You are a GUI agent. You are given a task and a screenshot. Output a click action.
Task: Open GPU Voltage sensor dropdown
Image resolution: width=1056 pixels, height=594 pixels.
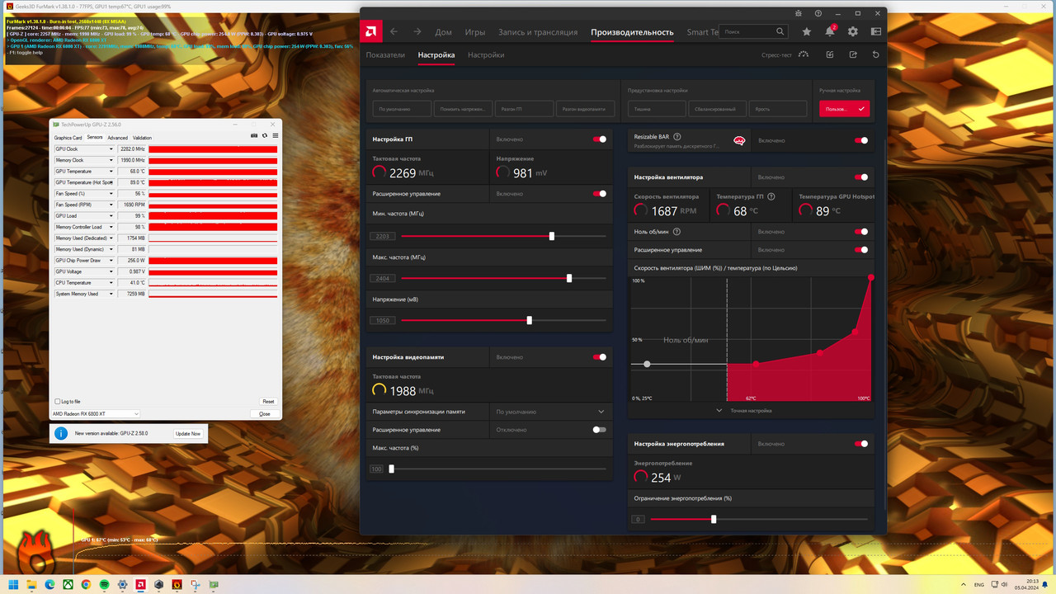click(111, 271)
